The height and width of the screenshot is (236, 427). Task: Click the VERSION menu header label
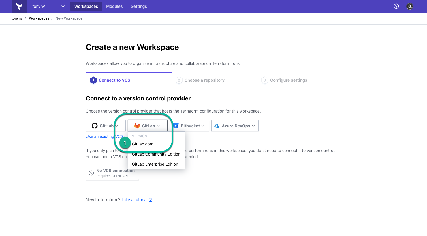pyautogui.click(x=140, y=136)
